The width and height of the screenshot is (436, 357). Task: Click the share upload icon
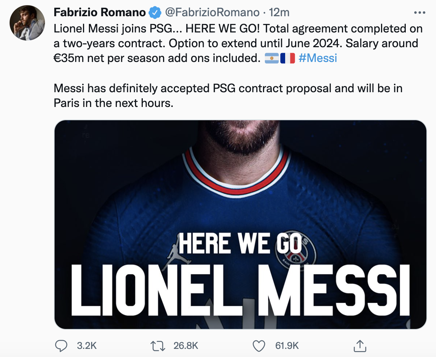click(x=359, y=346)
